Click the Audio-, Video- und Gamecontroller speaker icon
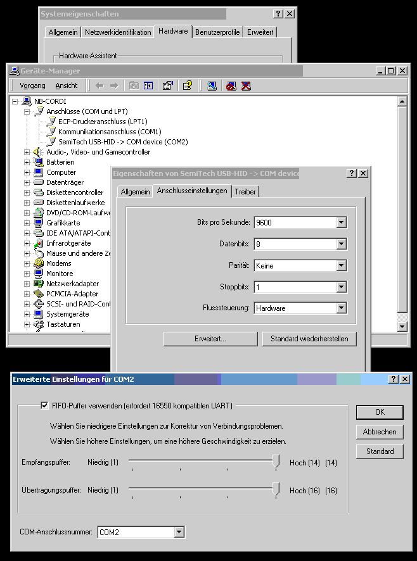Image resolution: width=417 pixels, height=561 pixels. click(38, 152)
